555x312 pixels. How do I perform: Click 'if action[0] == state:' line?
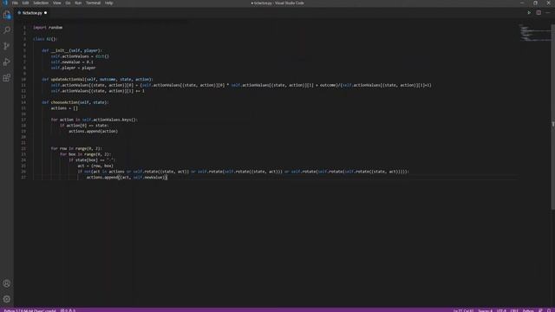click(84, 125)
